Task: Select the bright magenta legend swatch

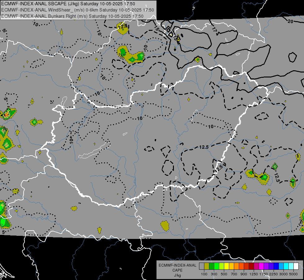Action: click(x=261, y=266)
